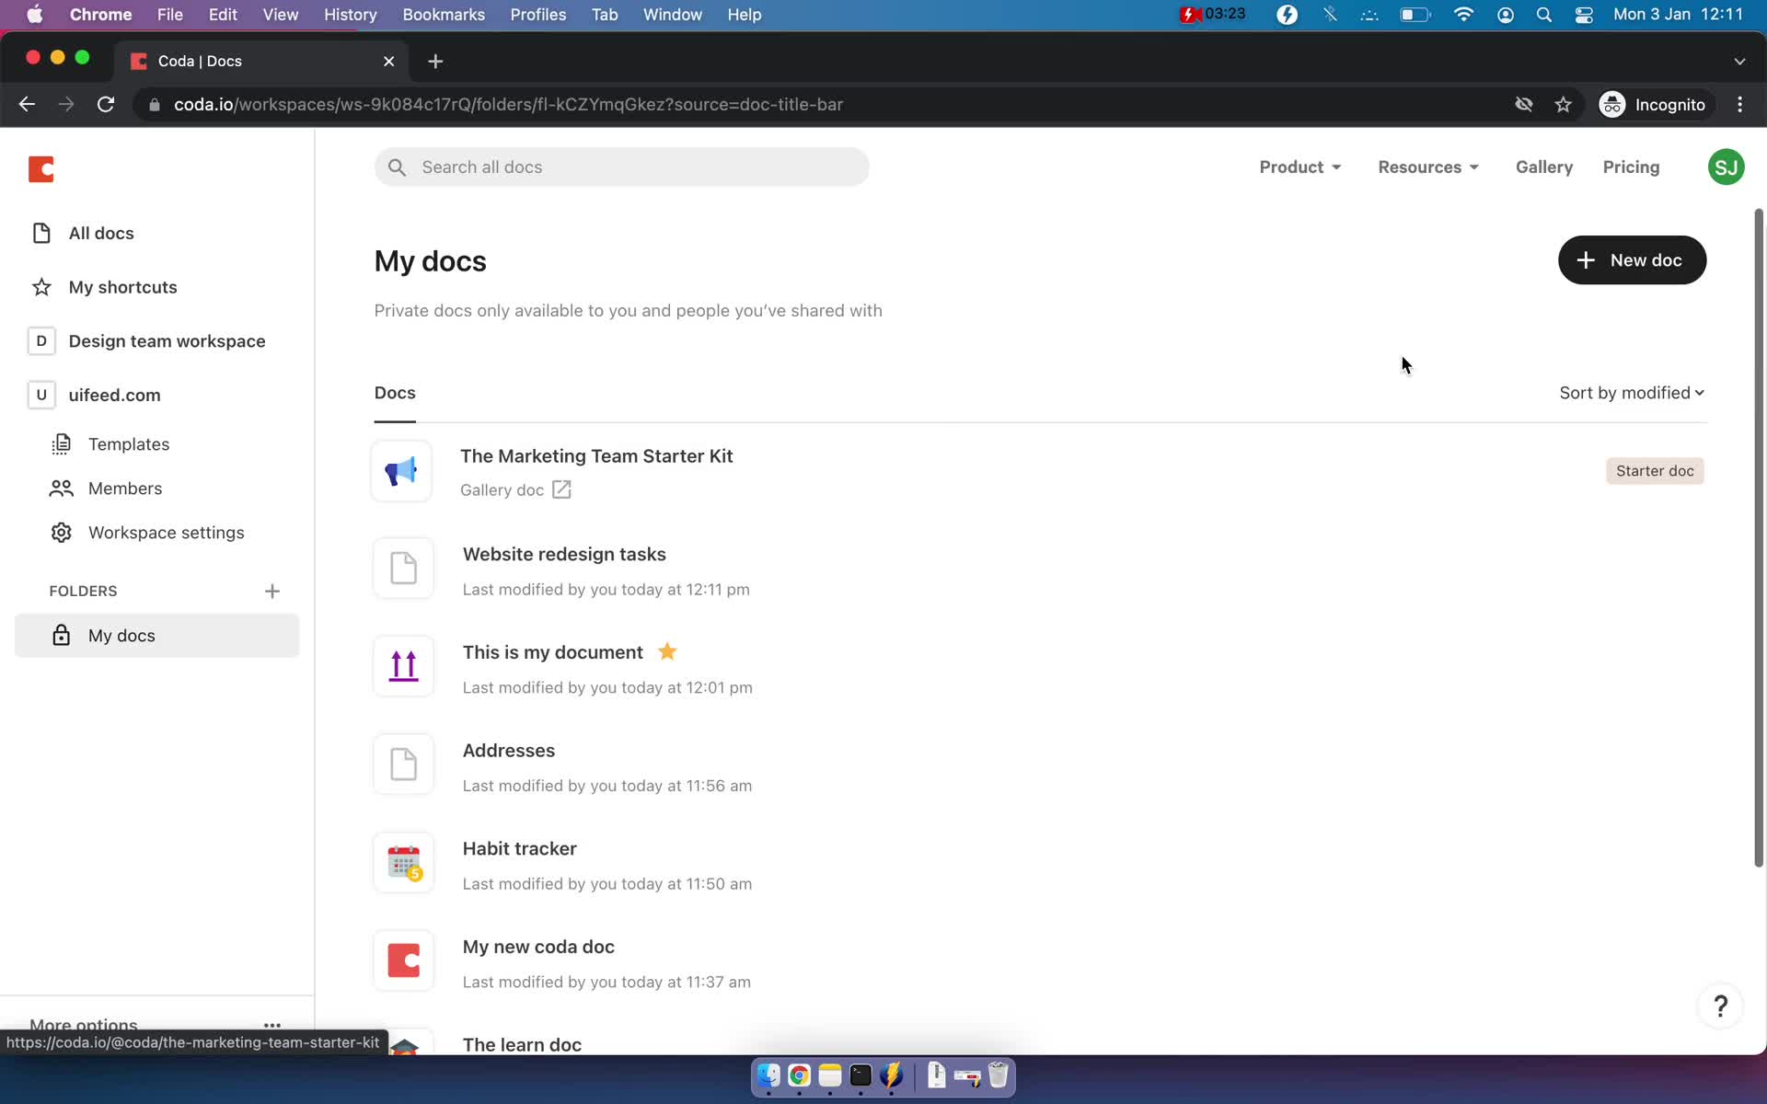Click the Habit tracker document
The image size is (1767, 1104).
tap(519, 848)
